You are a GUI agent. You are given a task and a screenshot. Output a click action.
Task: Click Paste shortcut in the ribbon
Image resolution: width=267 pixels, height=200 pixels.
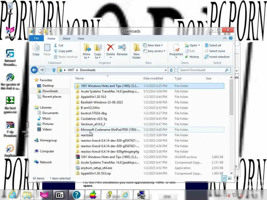click(x=66, y=57)
